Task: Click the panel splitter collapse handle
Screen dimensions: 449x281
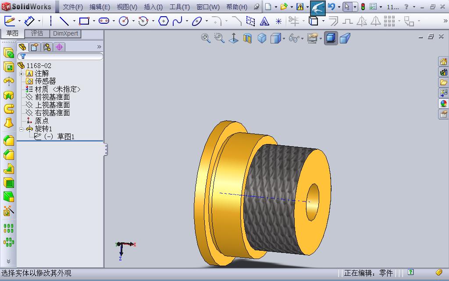Action: click(106, 150)
